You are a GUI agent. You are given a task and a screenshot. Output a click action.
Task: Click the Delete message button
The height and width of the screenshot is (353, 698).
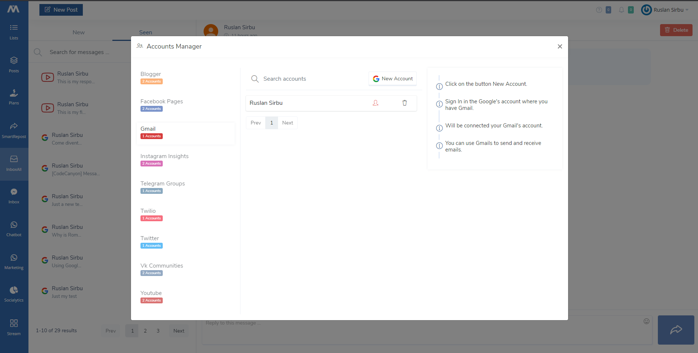coord(676,30)
